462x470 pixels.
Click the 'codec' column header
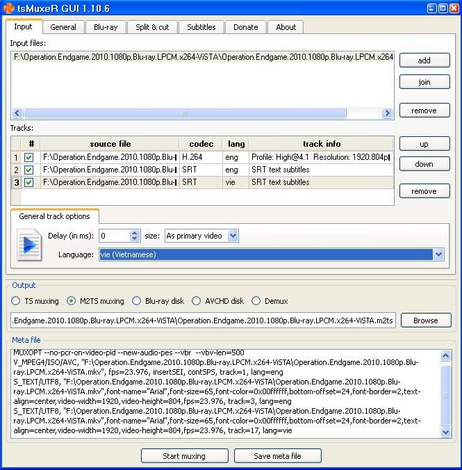point(201,144)
